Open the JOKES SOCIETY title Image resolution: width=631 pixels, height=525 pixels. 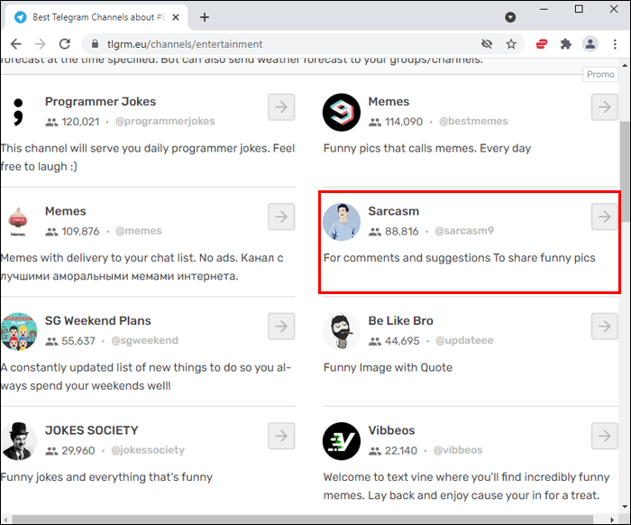coord(91,430)
